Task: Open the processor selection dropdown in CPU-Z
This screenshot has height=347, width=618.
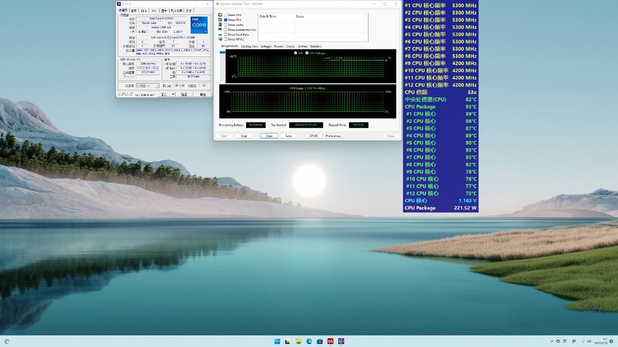Action: coord(148,86)
